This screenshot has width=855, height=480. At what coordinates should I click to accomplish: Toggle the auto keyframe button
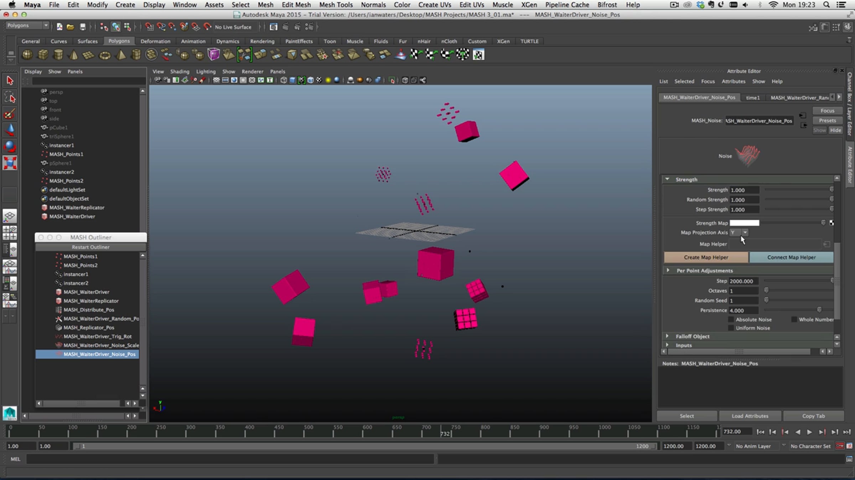point(840,446)
